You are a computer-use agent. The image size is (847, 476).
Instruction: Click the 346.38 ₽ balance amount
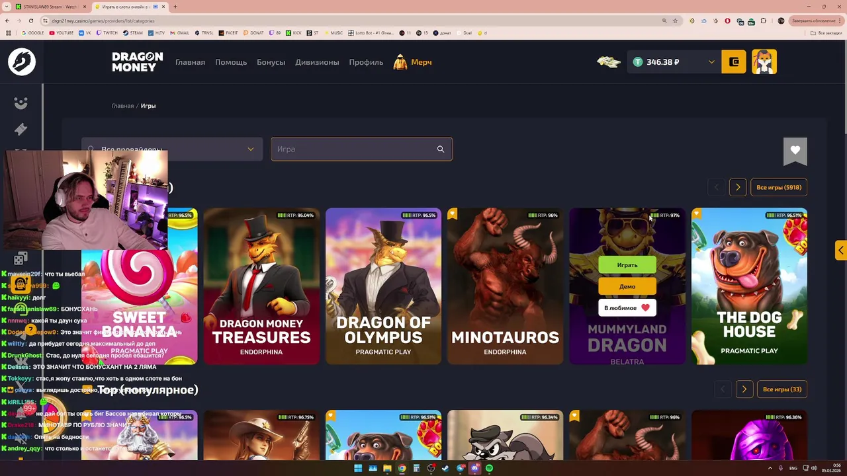point(662,62)
